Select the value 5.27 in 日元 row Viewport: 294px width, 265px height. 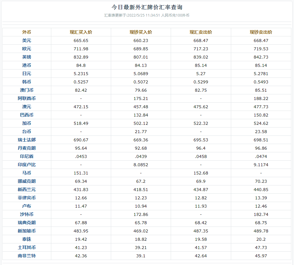tap(201, 74)
